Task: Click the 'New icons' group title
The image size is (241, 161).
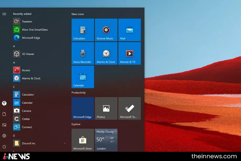Action: point(78,14)
